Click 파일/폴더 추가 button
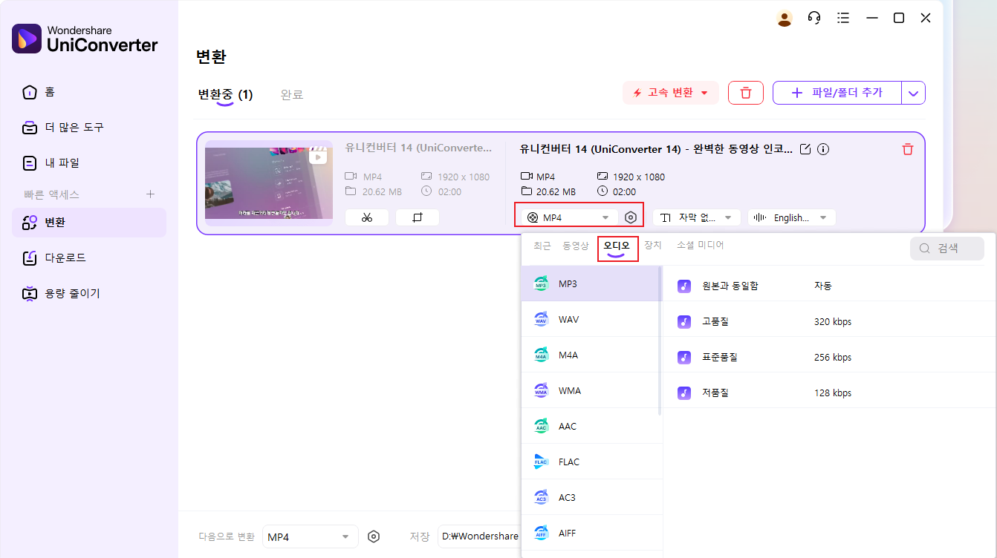This screenshot has height=558, width=997. point(837,93)
